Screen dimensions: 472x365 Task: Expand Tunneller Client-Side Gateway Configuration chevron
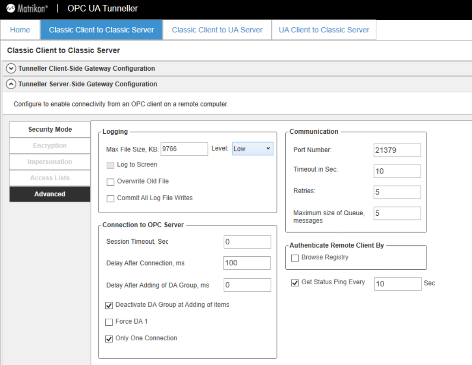click(x=11, y=68)
